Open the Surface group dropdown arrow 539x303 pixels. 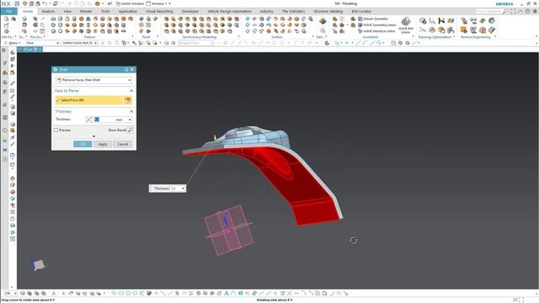click(x=312, y=37)
